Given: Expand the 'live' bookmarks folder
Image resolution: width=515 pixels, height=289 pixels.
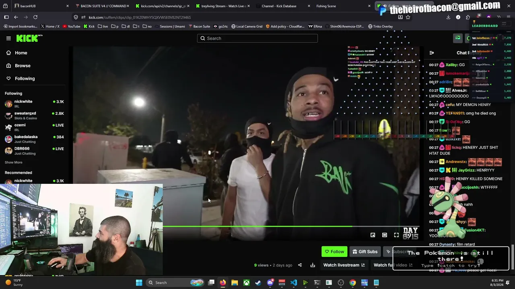Looking at the screenshot, I should click(x=103, y=26).
